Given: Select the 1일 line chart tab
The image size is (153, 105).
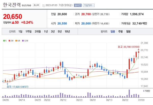Looking at the screenshot, I should tap(20, 32).
